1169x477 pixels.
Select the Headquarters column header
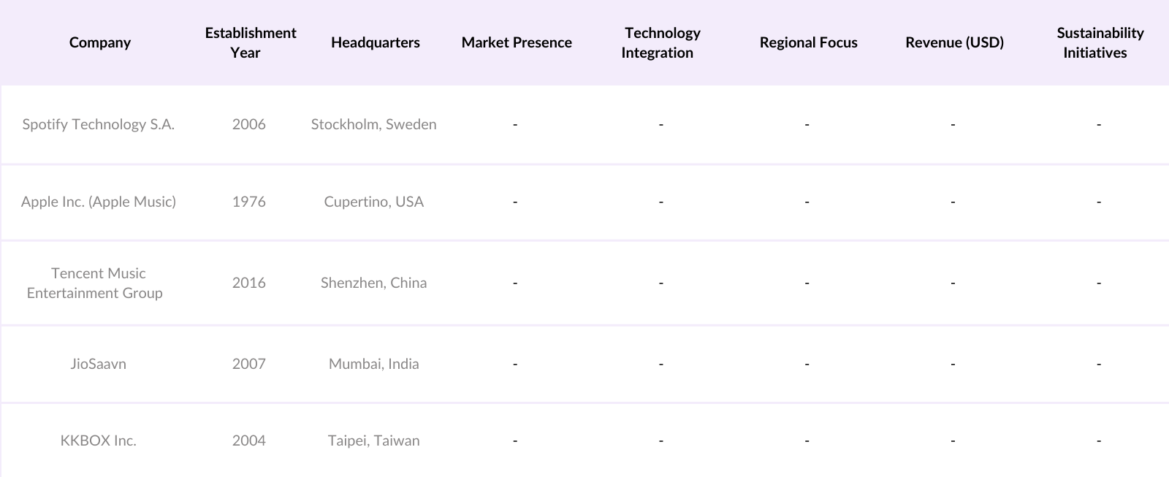pos(375,42)
